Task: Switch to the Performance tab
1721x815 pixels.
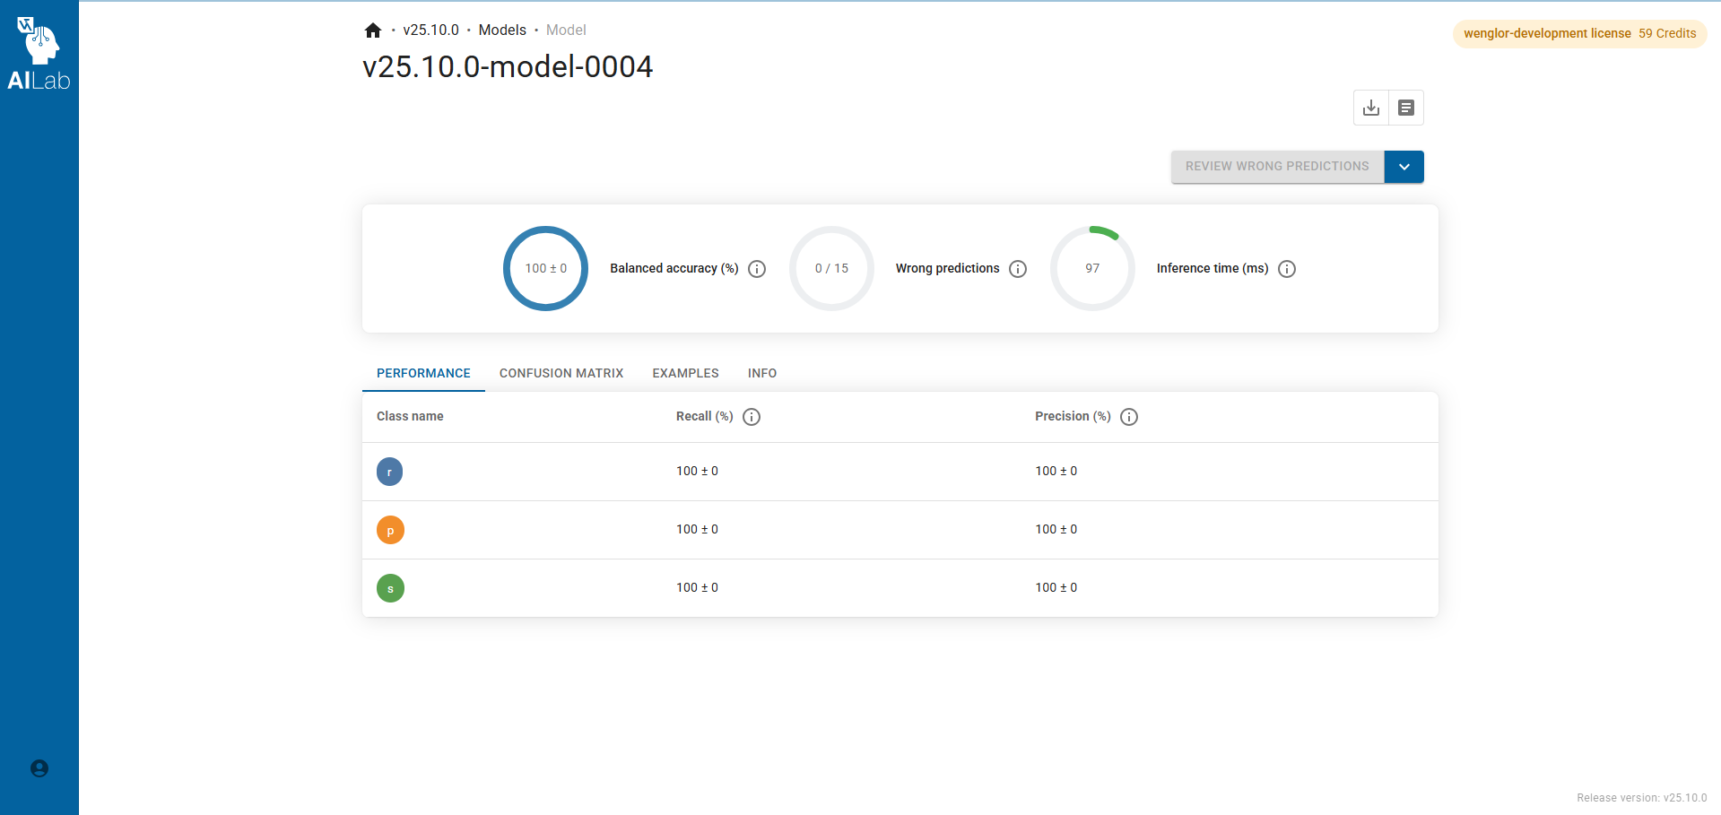Action: (423, 373)
